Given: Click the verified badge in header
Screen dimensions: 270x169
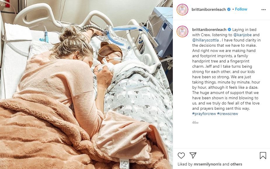Looking at the screenshot, I should click(229, 9).
